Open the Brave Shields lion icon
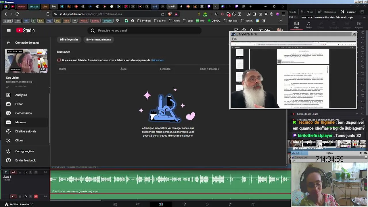 pos(170,14)
